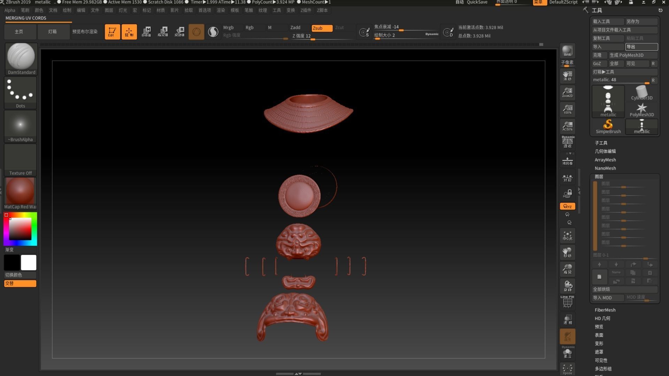The width and height of the screenshot is (669, 376).
Task: Click the 导出 export button
Action: pyautogui.click(x=641, y=47)
